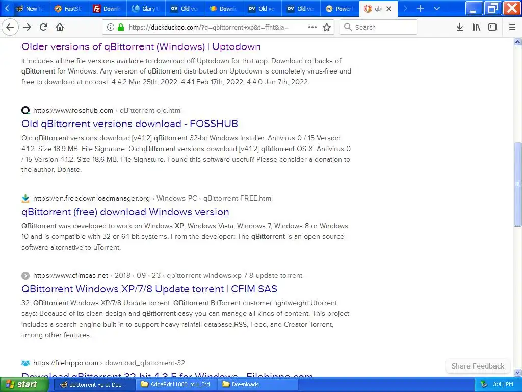Click the Share Feedback button
Viewport: 522px width, 392px height.
[x=478, y=366]
